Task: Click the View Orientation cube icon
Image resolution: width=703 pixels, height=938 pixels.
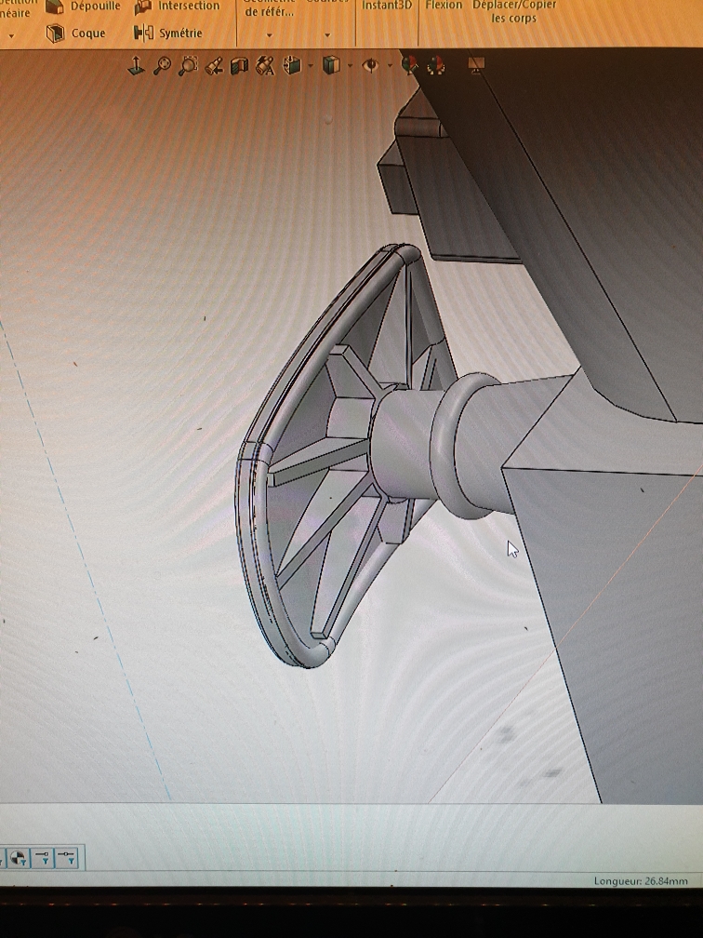Action: 292,65
